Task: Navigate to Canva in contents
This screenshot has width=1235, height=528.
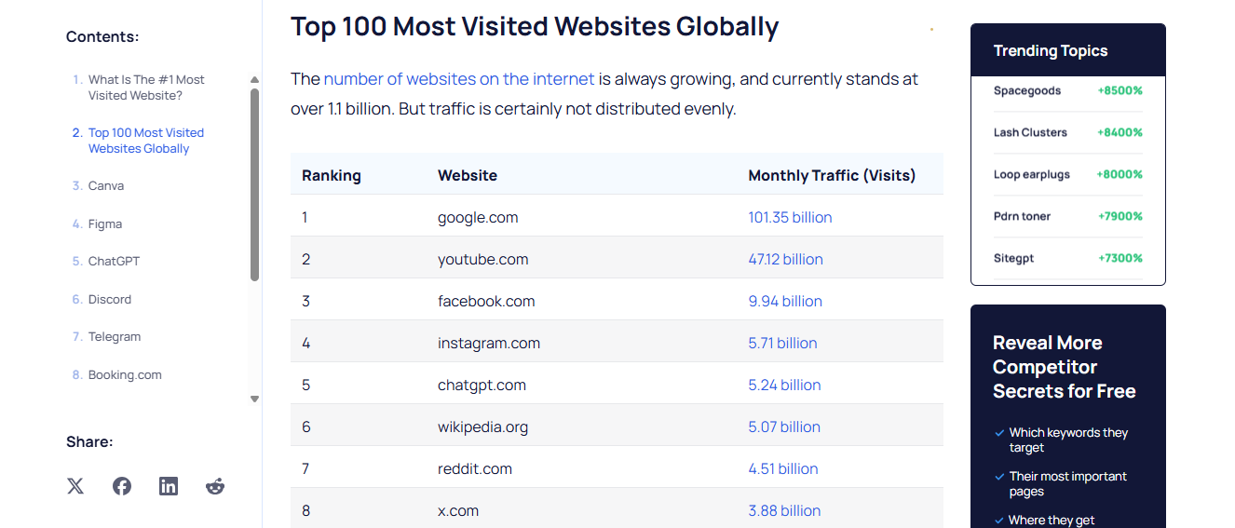Action: pos(106,186)
